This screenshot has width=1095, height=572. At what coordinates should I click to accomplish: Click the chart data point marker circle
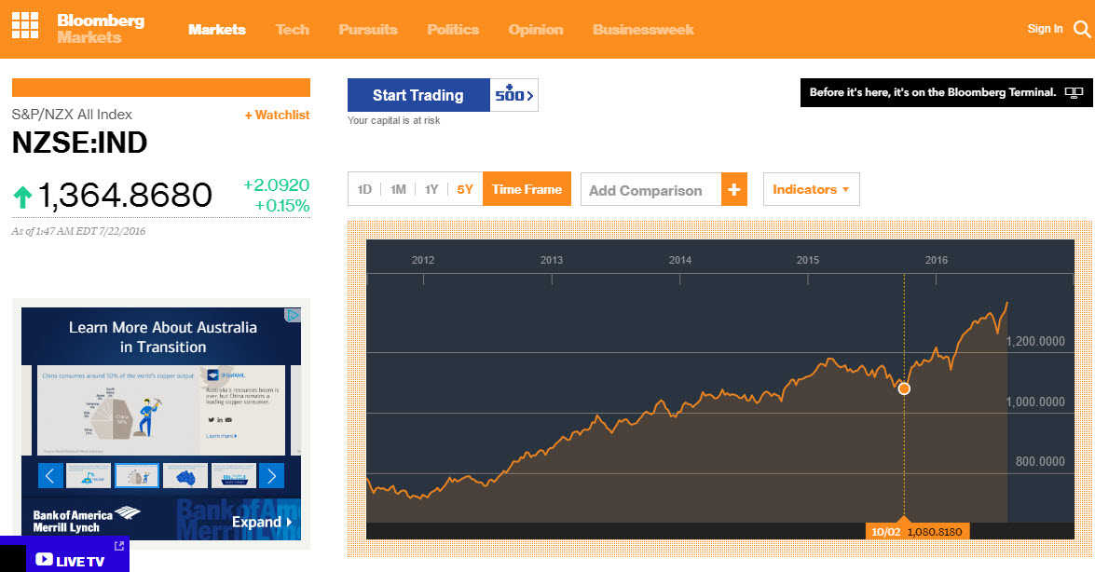904,388
